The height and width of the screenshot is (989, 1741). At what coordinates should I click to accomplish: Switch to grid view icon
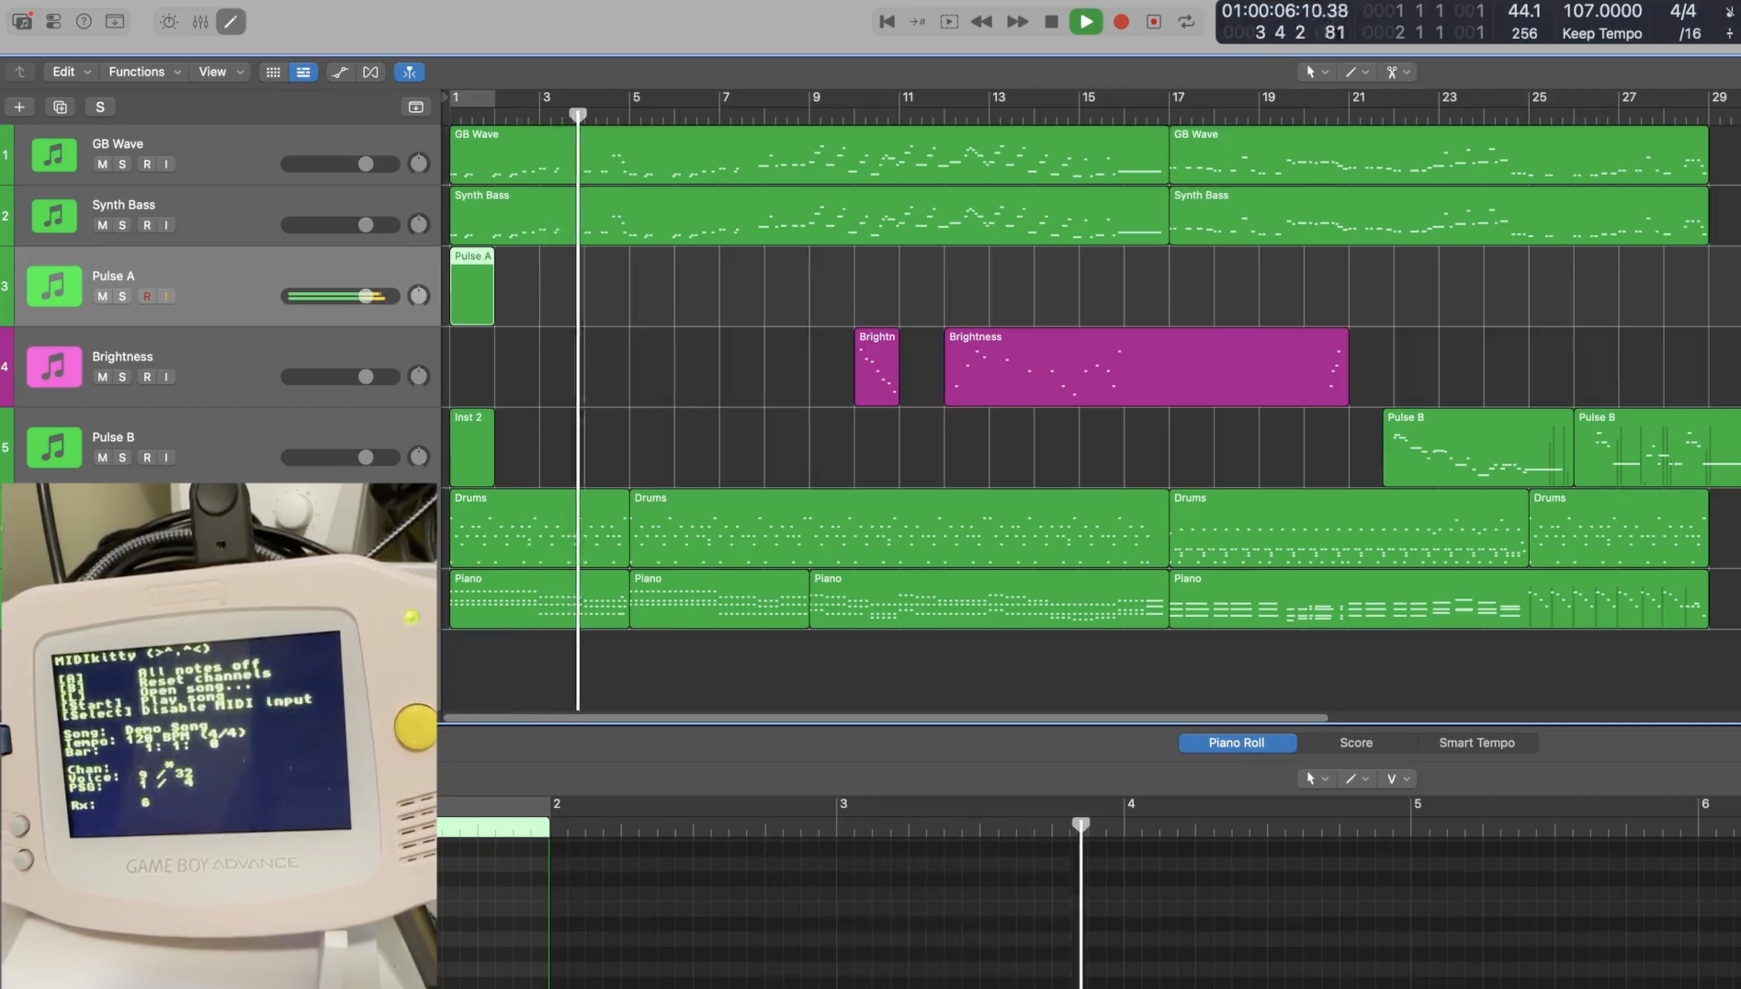tap(273, 72)
